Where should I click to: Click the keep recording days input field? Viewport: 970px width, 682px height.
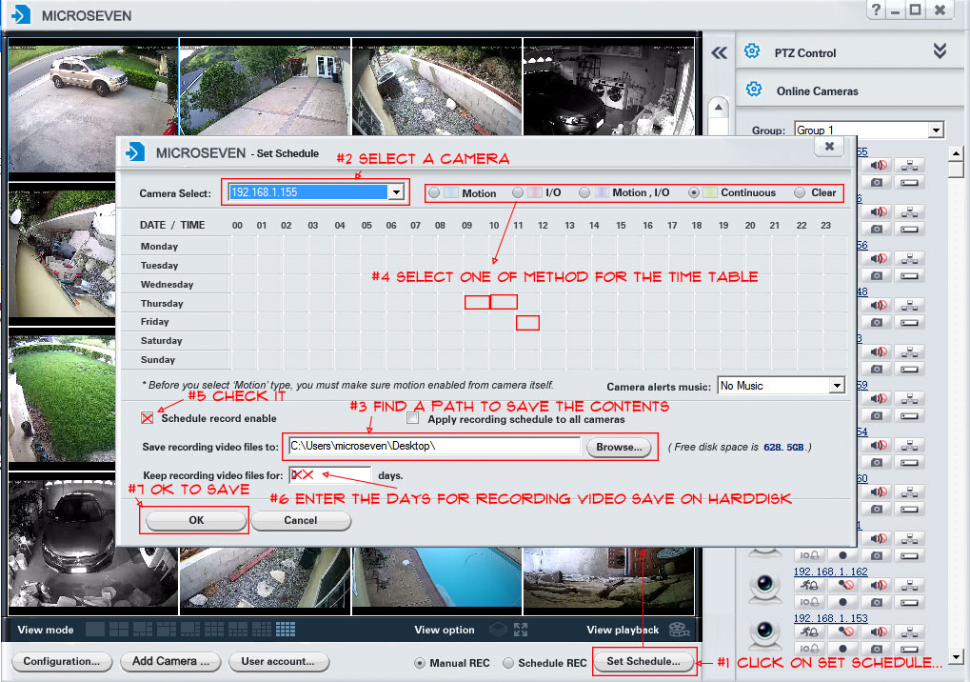[329, 475]
